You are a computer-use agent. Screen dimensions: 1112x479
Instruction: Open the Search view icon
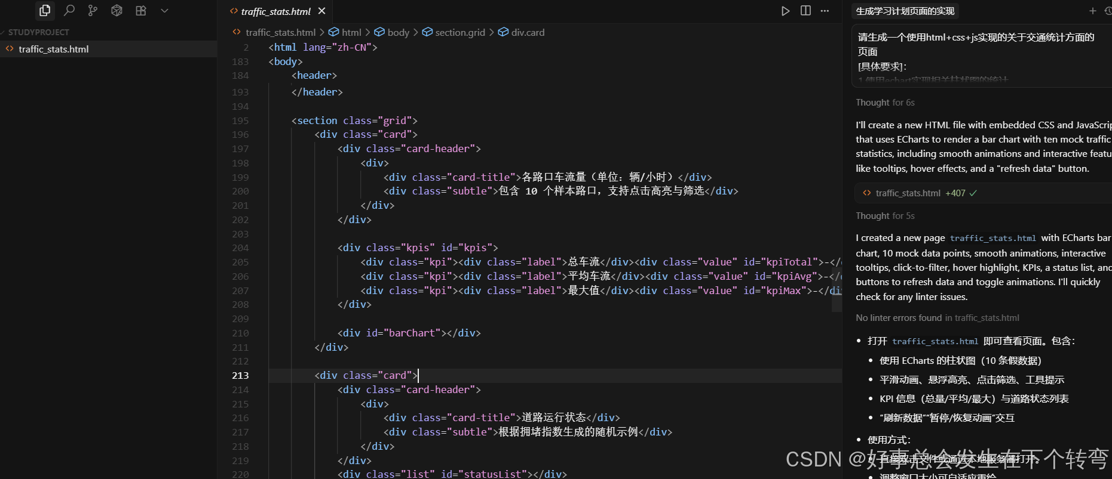[69, 11]
